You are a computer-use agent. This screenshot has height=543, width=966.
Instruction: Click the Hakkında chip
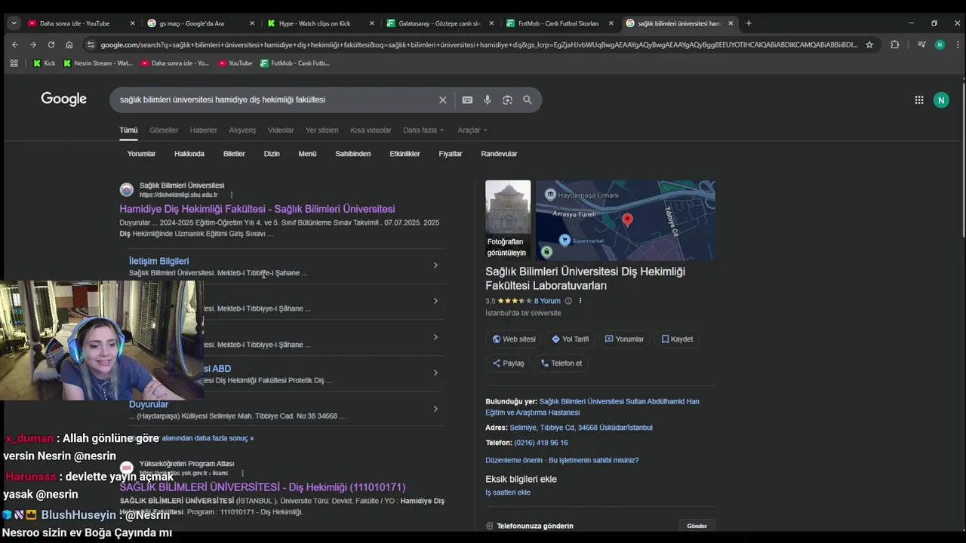(189, 154)
